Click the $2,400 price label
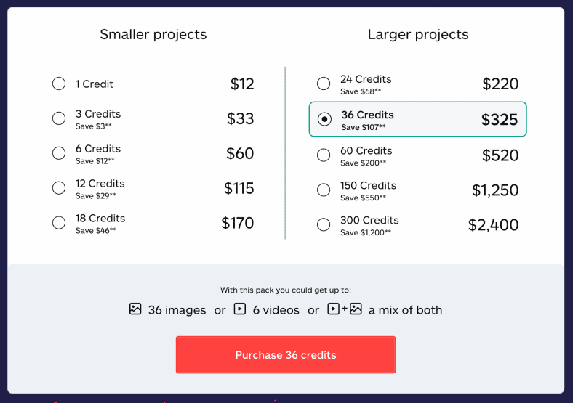The height and width of the screenshot is (403, 573). pos(493,225)
